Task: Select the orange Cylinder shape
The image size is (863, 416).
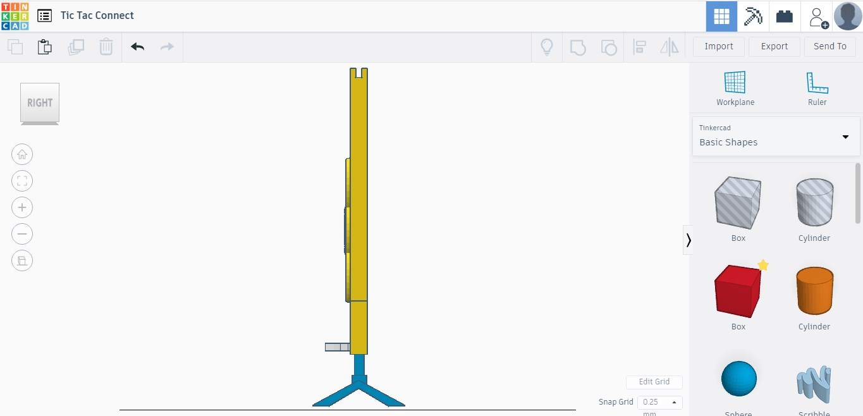Action: (x=814, y=291)
